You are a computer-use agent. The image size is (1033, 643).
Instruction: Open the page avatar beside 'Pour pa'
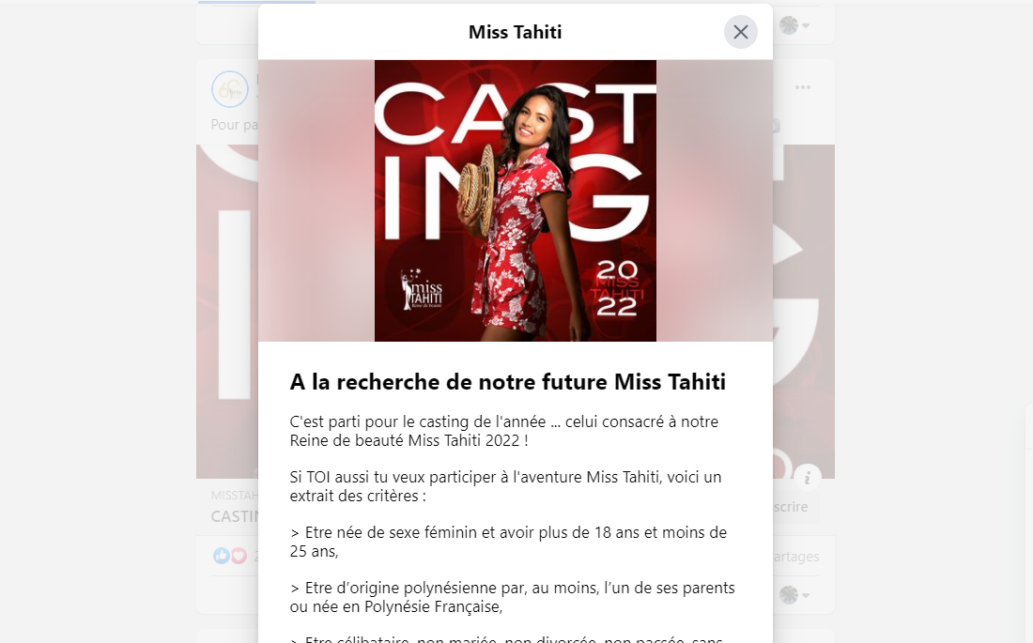coord(230,89)
